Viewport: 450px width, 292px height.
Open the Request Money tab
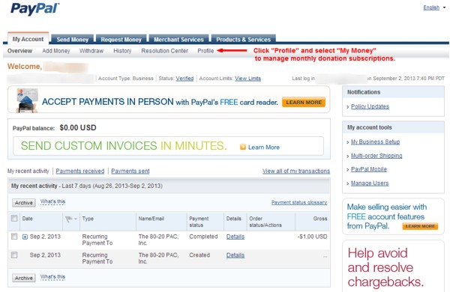tap(121, 40)
